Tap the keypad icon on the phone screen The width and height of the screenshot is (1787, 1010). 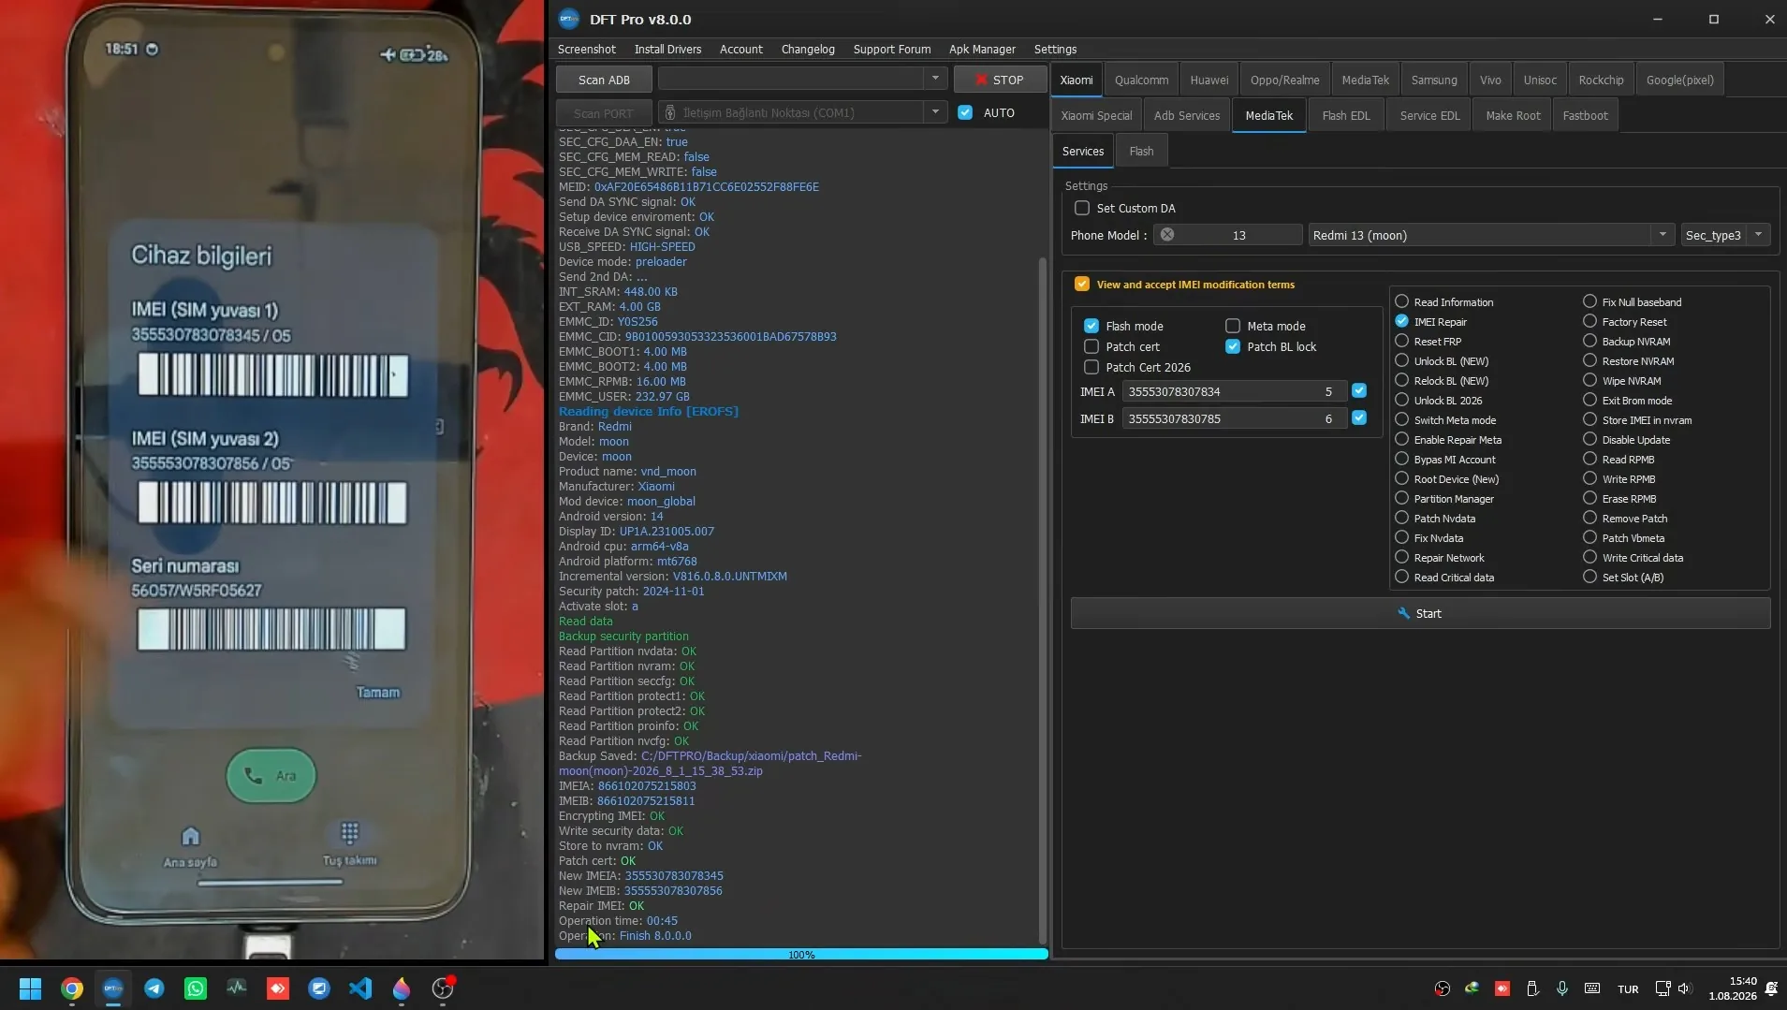[x=350, y=832]
